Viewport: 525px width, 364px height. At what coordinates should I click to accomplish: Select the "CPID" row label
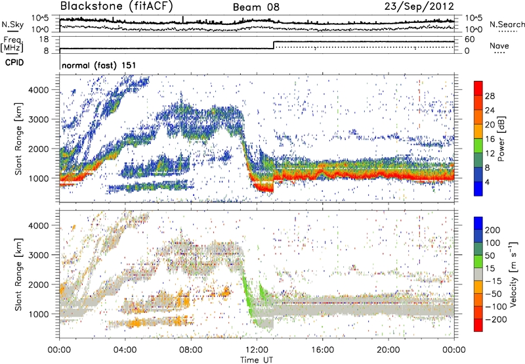pyautogui.click(x=14, y=62)
